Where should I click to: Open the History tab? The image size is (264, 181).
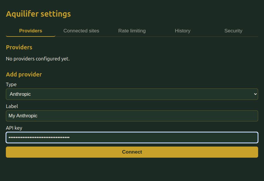pyautogui.click(x=183, y=31)
